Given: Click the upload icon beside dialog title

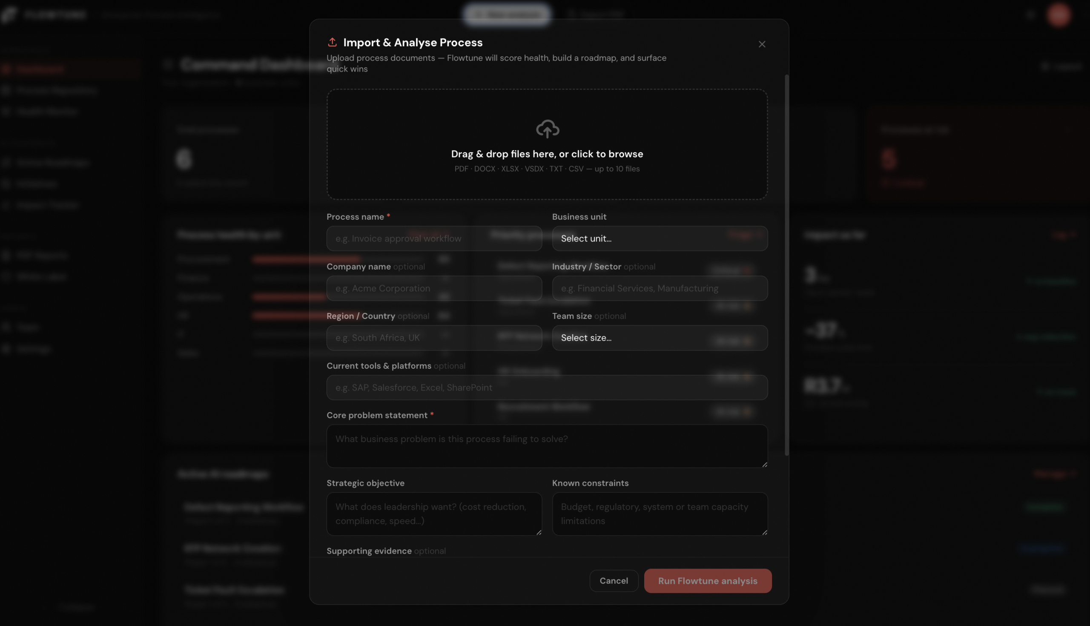Looking at the screenshot, I should pos(332,42).
